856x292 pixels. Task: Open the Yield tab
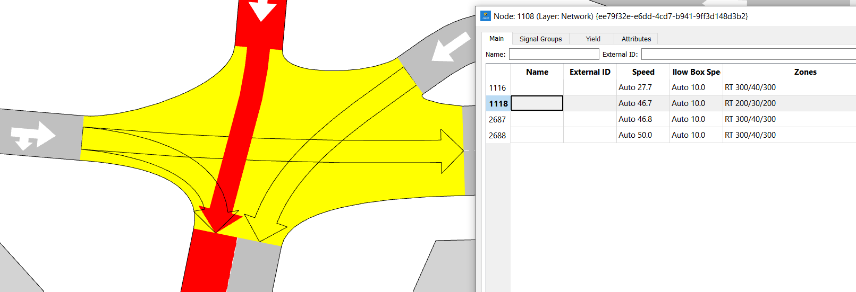point(593,39)
